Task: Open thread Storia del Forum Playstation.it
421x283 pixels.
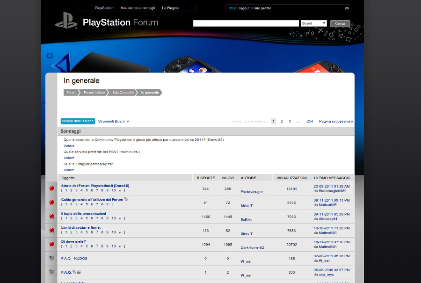Action: (95, 186)
